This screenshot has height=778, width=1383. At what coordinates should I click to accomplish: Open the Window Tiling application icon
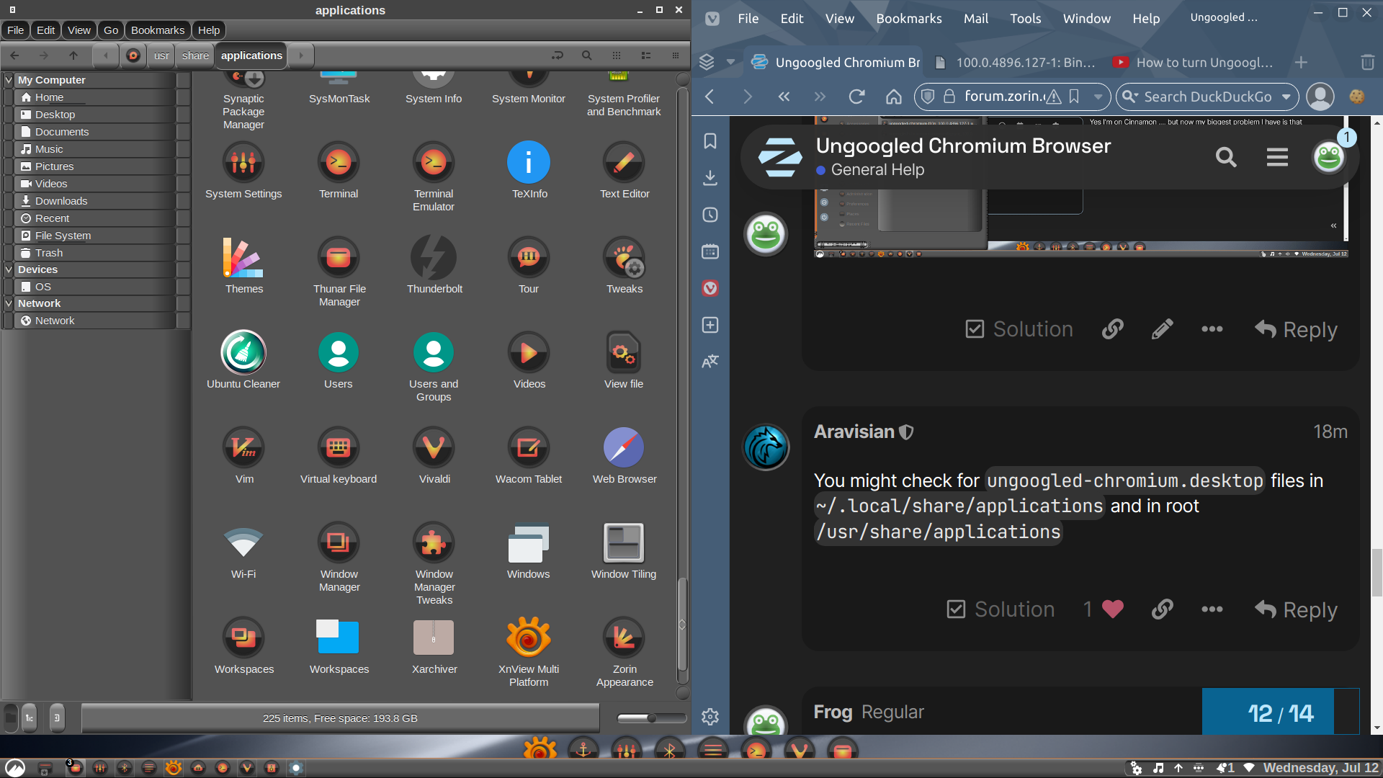click(x=624, y=542)
